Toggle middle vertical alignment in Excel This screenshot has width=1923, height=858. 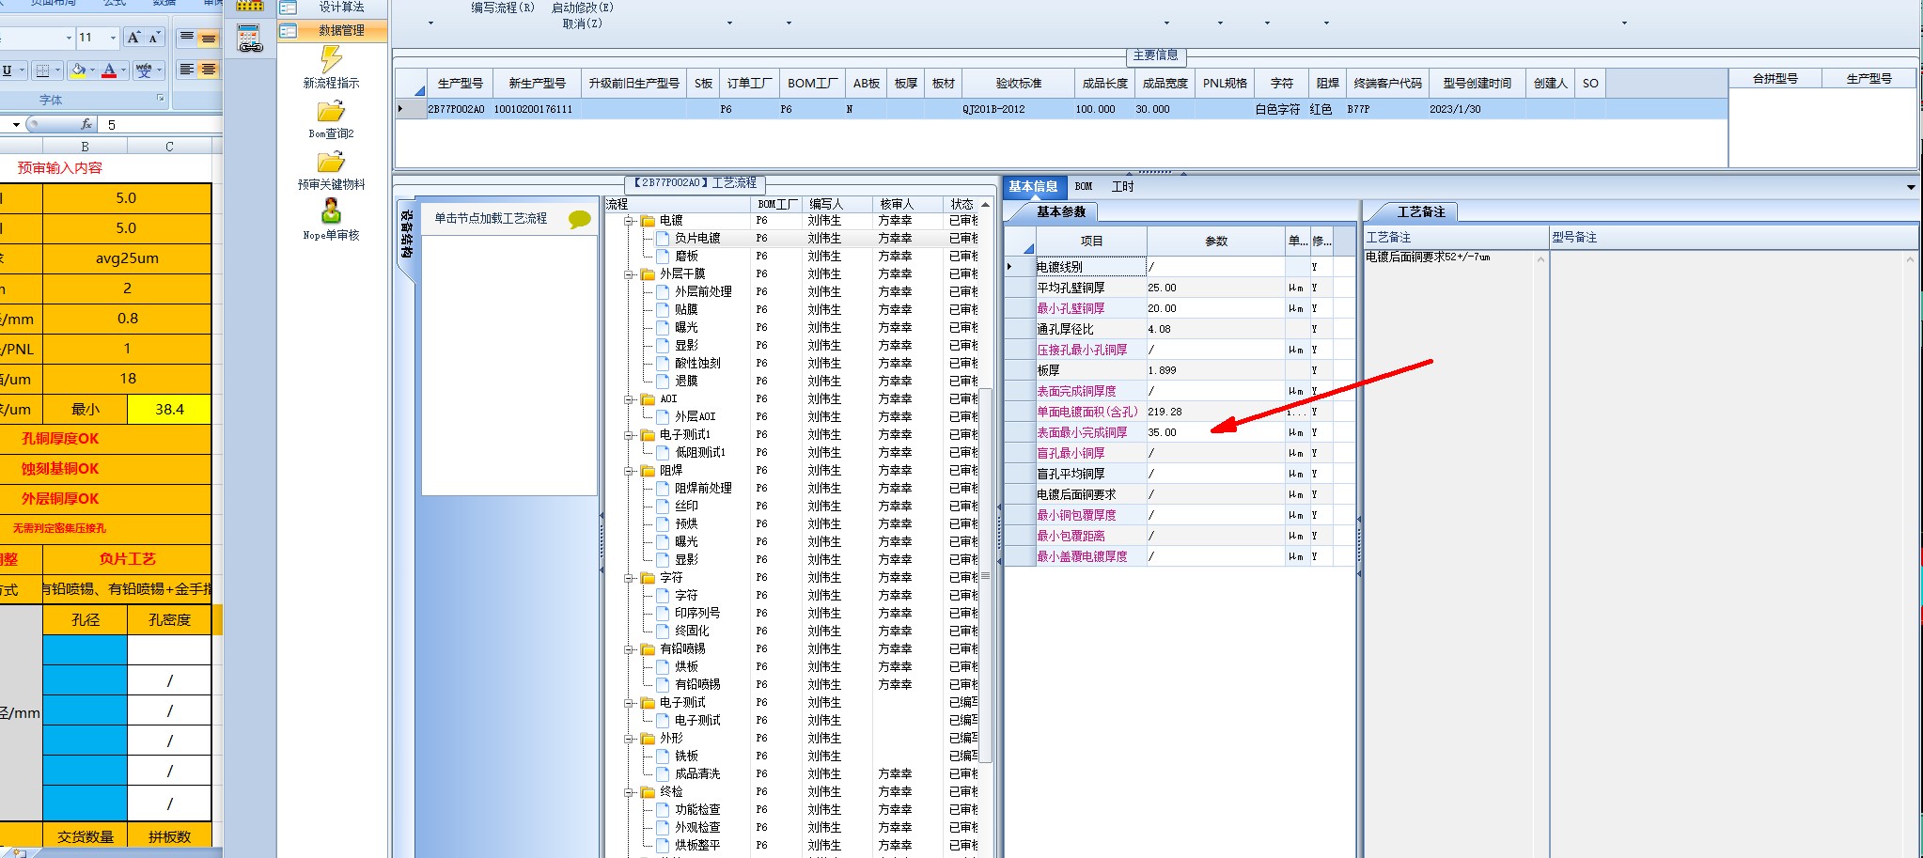pos(209,38)
